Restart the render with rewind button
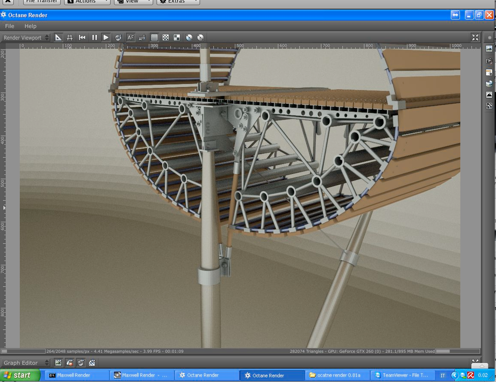This screenshot has width=496, height=382. pyautogui.click(x=82, y=37)
